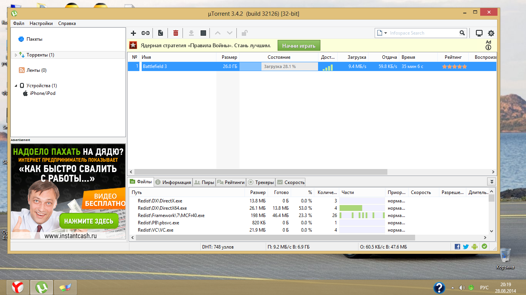Stop the torrent with the square icon
This screenshot has height=295, width=526.
click(203, 33)
